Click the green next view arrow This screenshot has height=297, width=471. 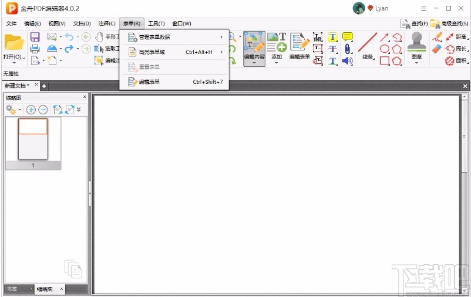point(86,49)
